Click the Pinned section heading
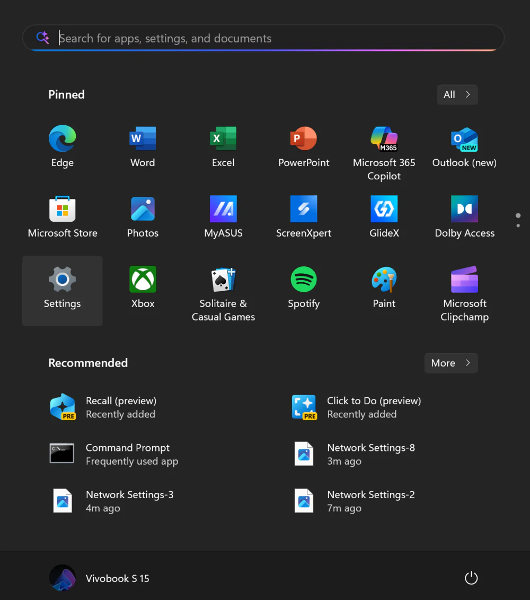530x600 pixels. click(x=66, y=94)
